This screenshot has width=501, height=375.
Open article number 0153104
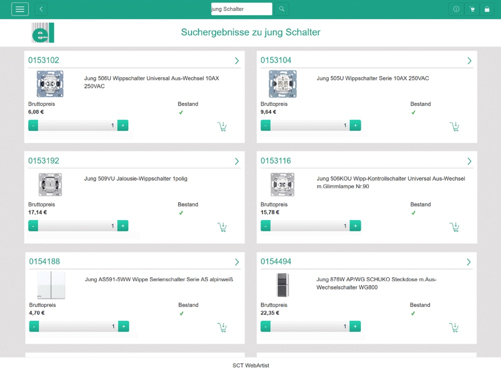(276, 60)
